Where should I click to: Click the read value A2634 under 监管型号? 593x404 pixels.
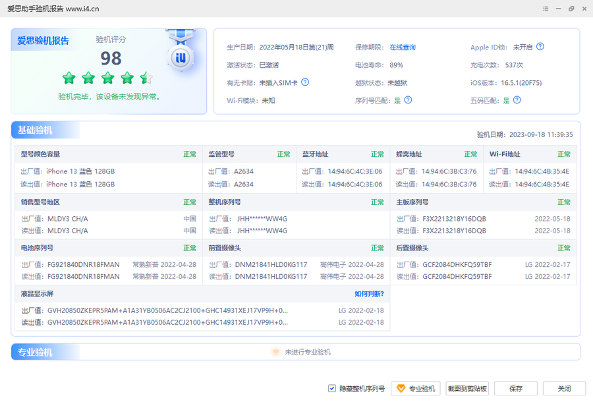coord(244,185)
